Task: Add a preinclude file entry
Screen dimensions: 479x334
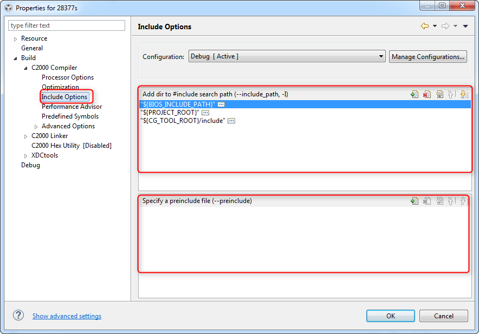Action: (415, 201)
